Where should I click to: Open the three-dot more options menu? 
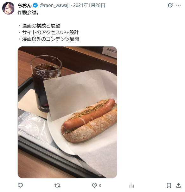pyautogui.click(x=178, y=5)
